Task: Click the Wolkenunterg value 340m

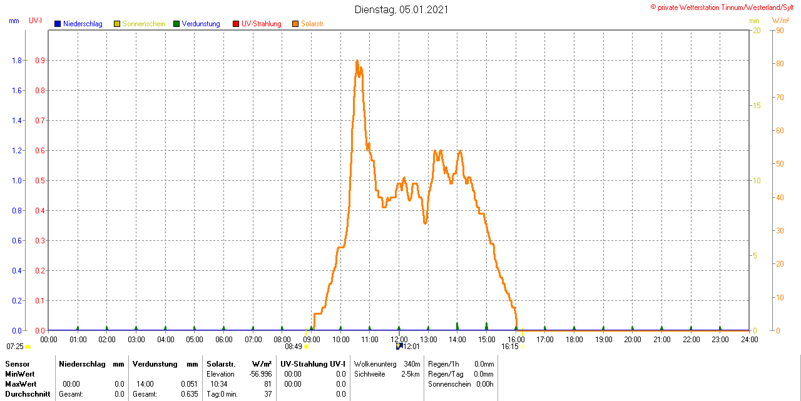Action: point(412,363)
